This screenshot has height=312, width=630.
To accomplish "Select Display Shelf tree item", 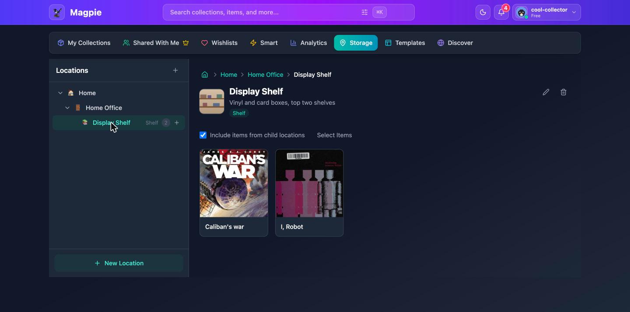I will [x=119, y=123].
